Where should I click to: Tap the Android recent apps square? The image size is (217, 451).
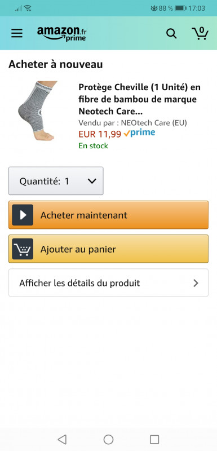click(x=154, y=440)
